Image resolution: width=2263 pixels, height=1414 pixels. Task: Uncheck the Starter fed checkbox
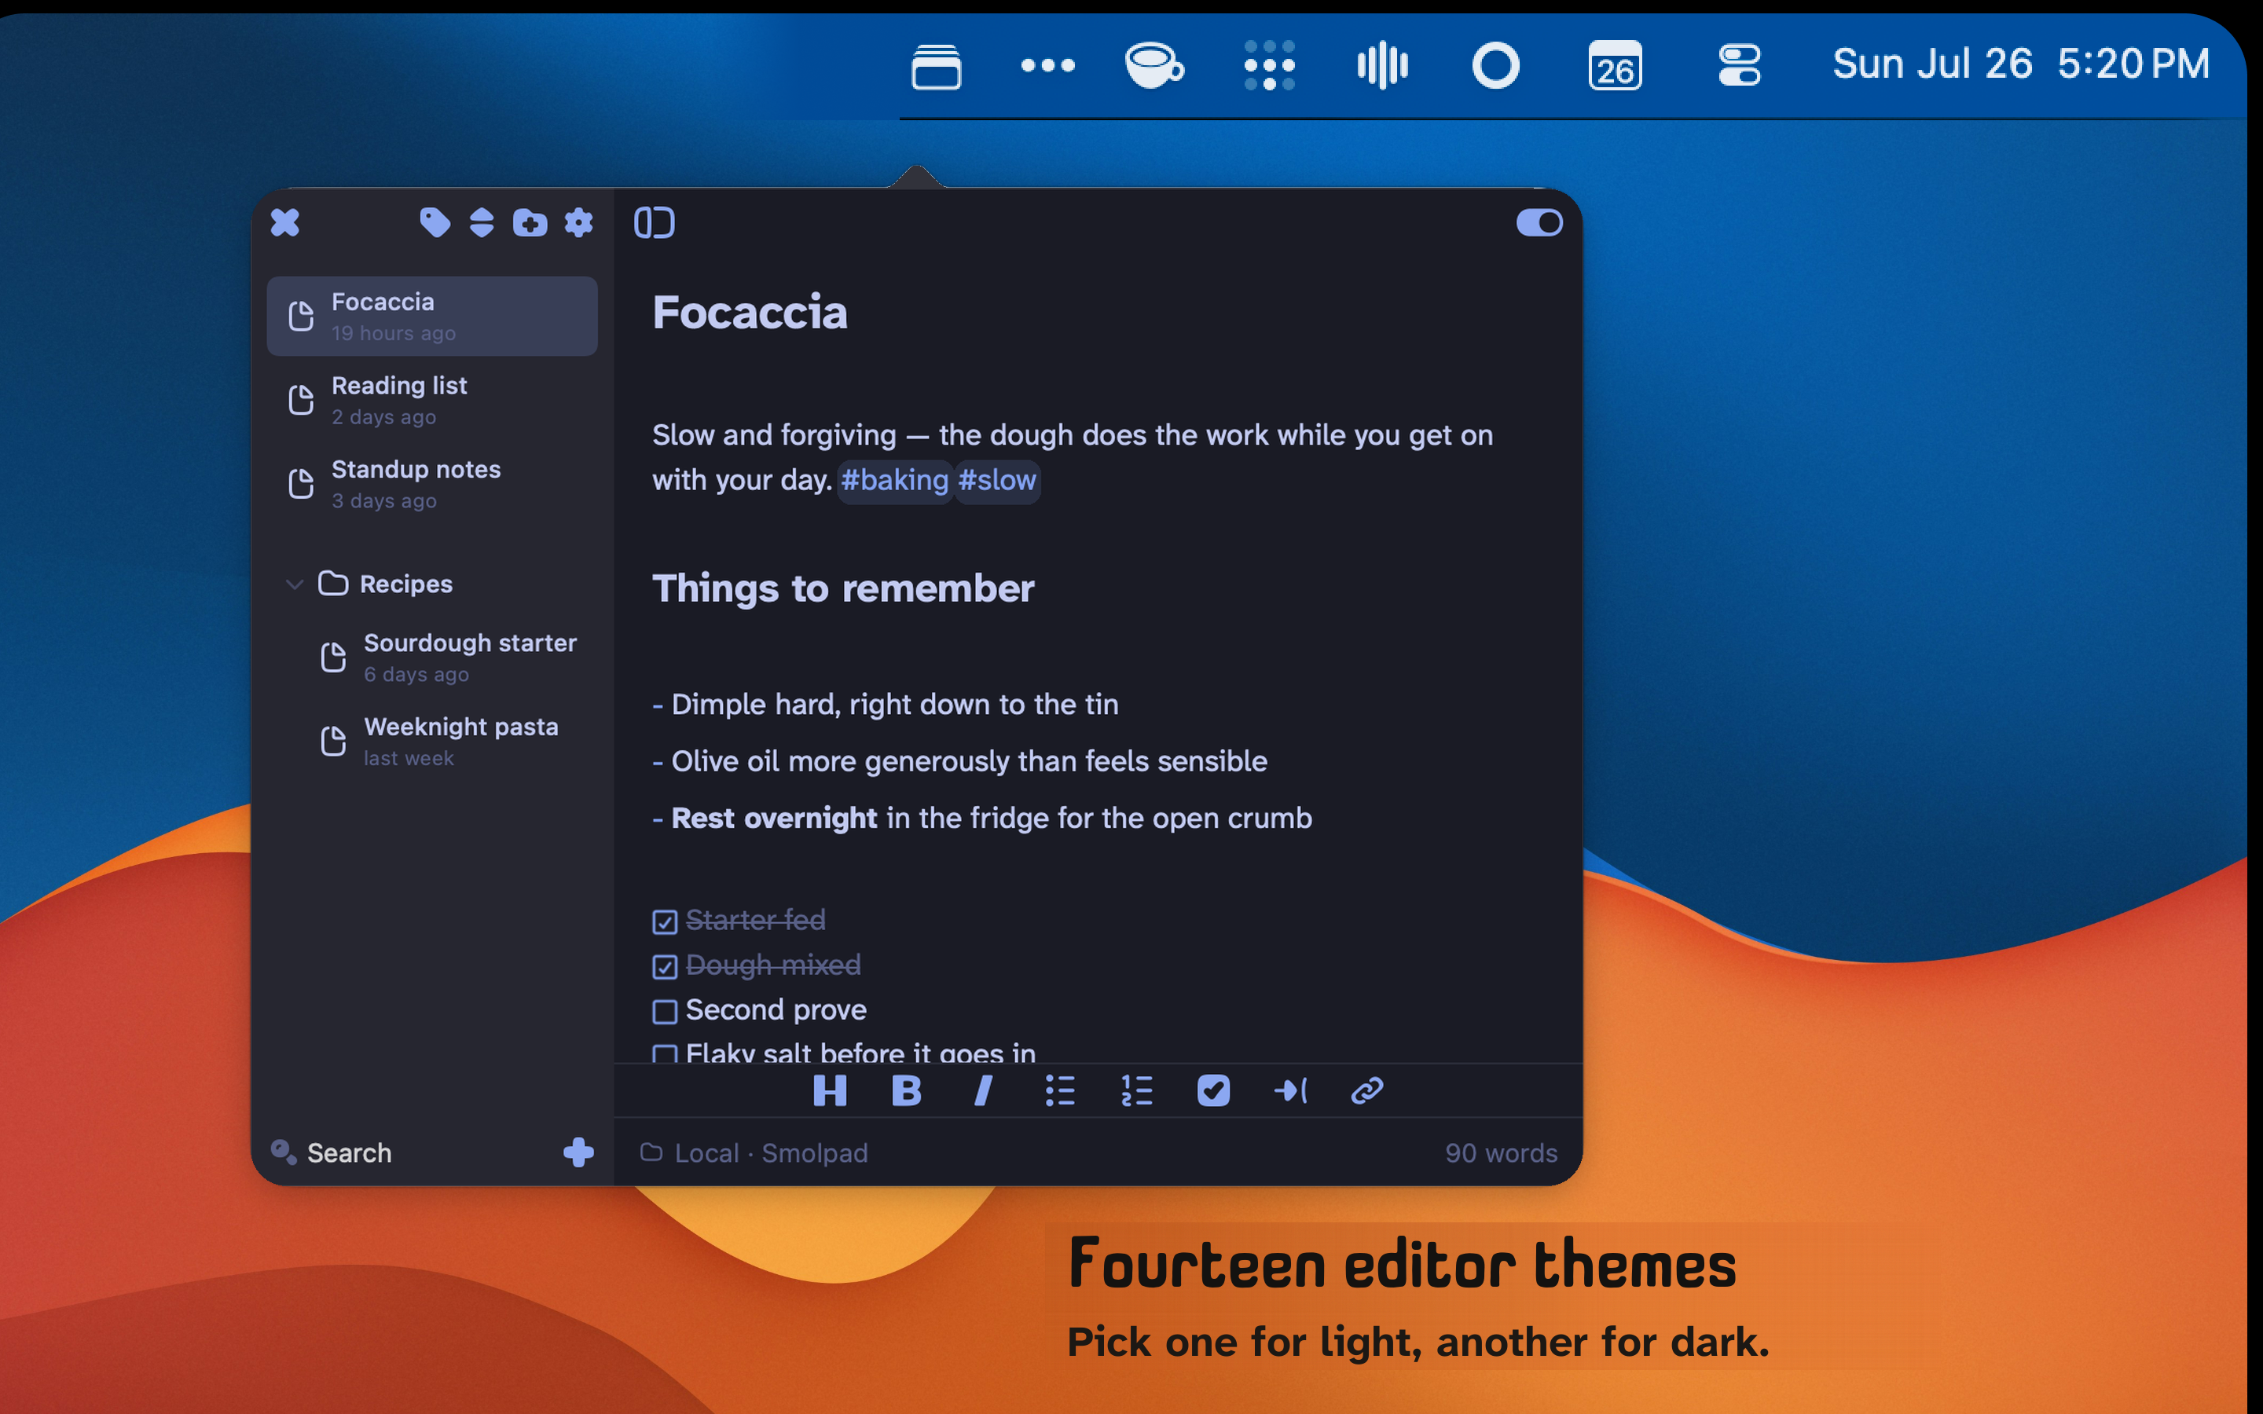click(x=665, y=922)
